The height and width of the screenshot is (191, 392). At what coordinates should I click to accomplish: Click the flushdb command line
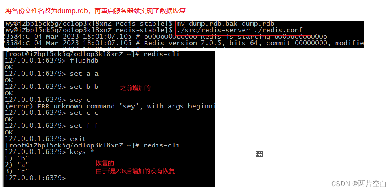[52, 61]
